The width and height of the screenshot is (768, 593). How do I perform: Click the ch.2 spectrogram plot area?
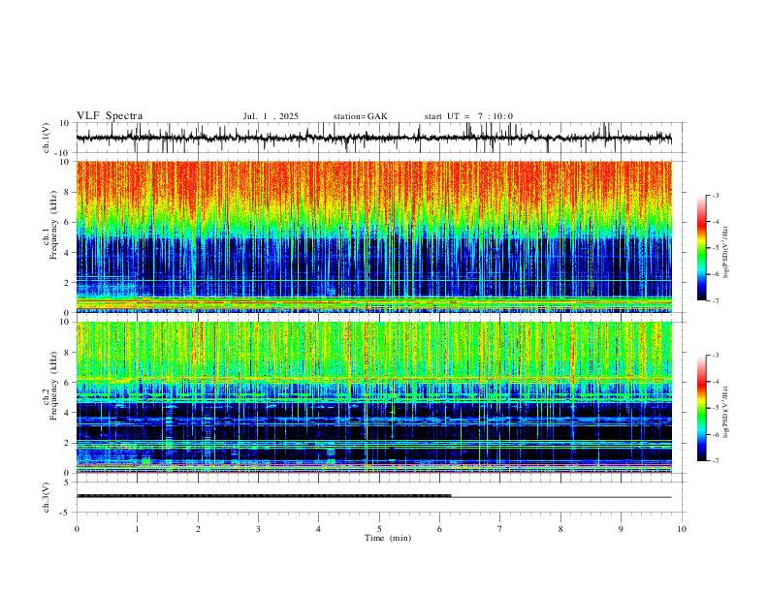point(374,397)
